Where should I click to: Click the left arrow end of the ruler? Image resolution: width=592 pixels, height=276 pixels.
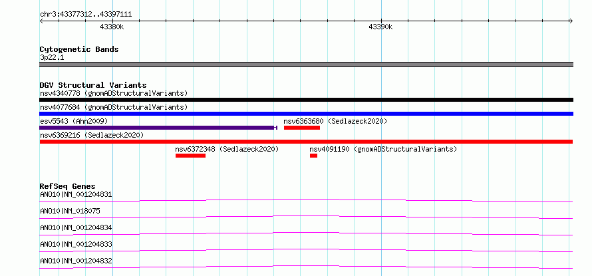42,21
